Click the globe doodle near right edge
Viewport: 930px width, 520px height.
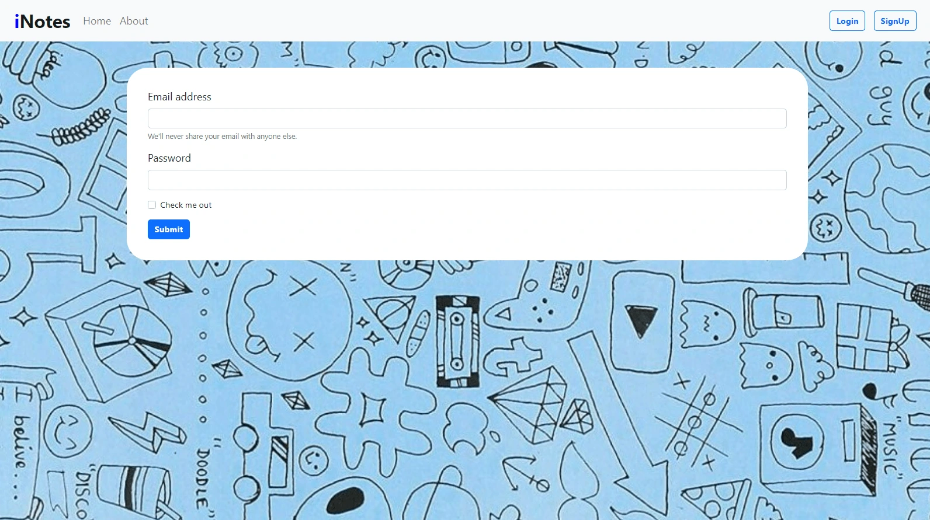point(888,198)
